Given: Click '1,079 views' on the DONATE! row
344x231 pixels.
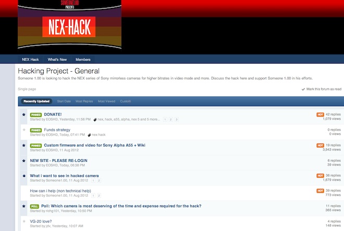Looking at the screenshot, I should coord(331,119).
